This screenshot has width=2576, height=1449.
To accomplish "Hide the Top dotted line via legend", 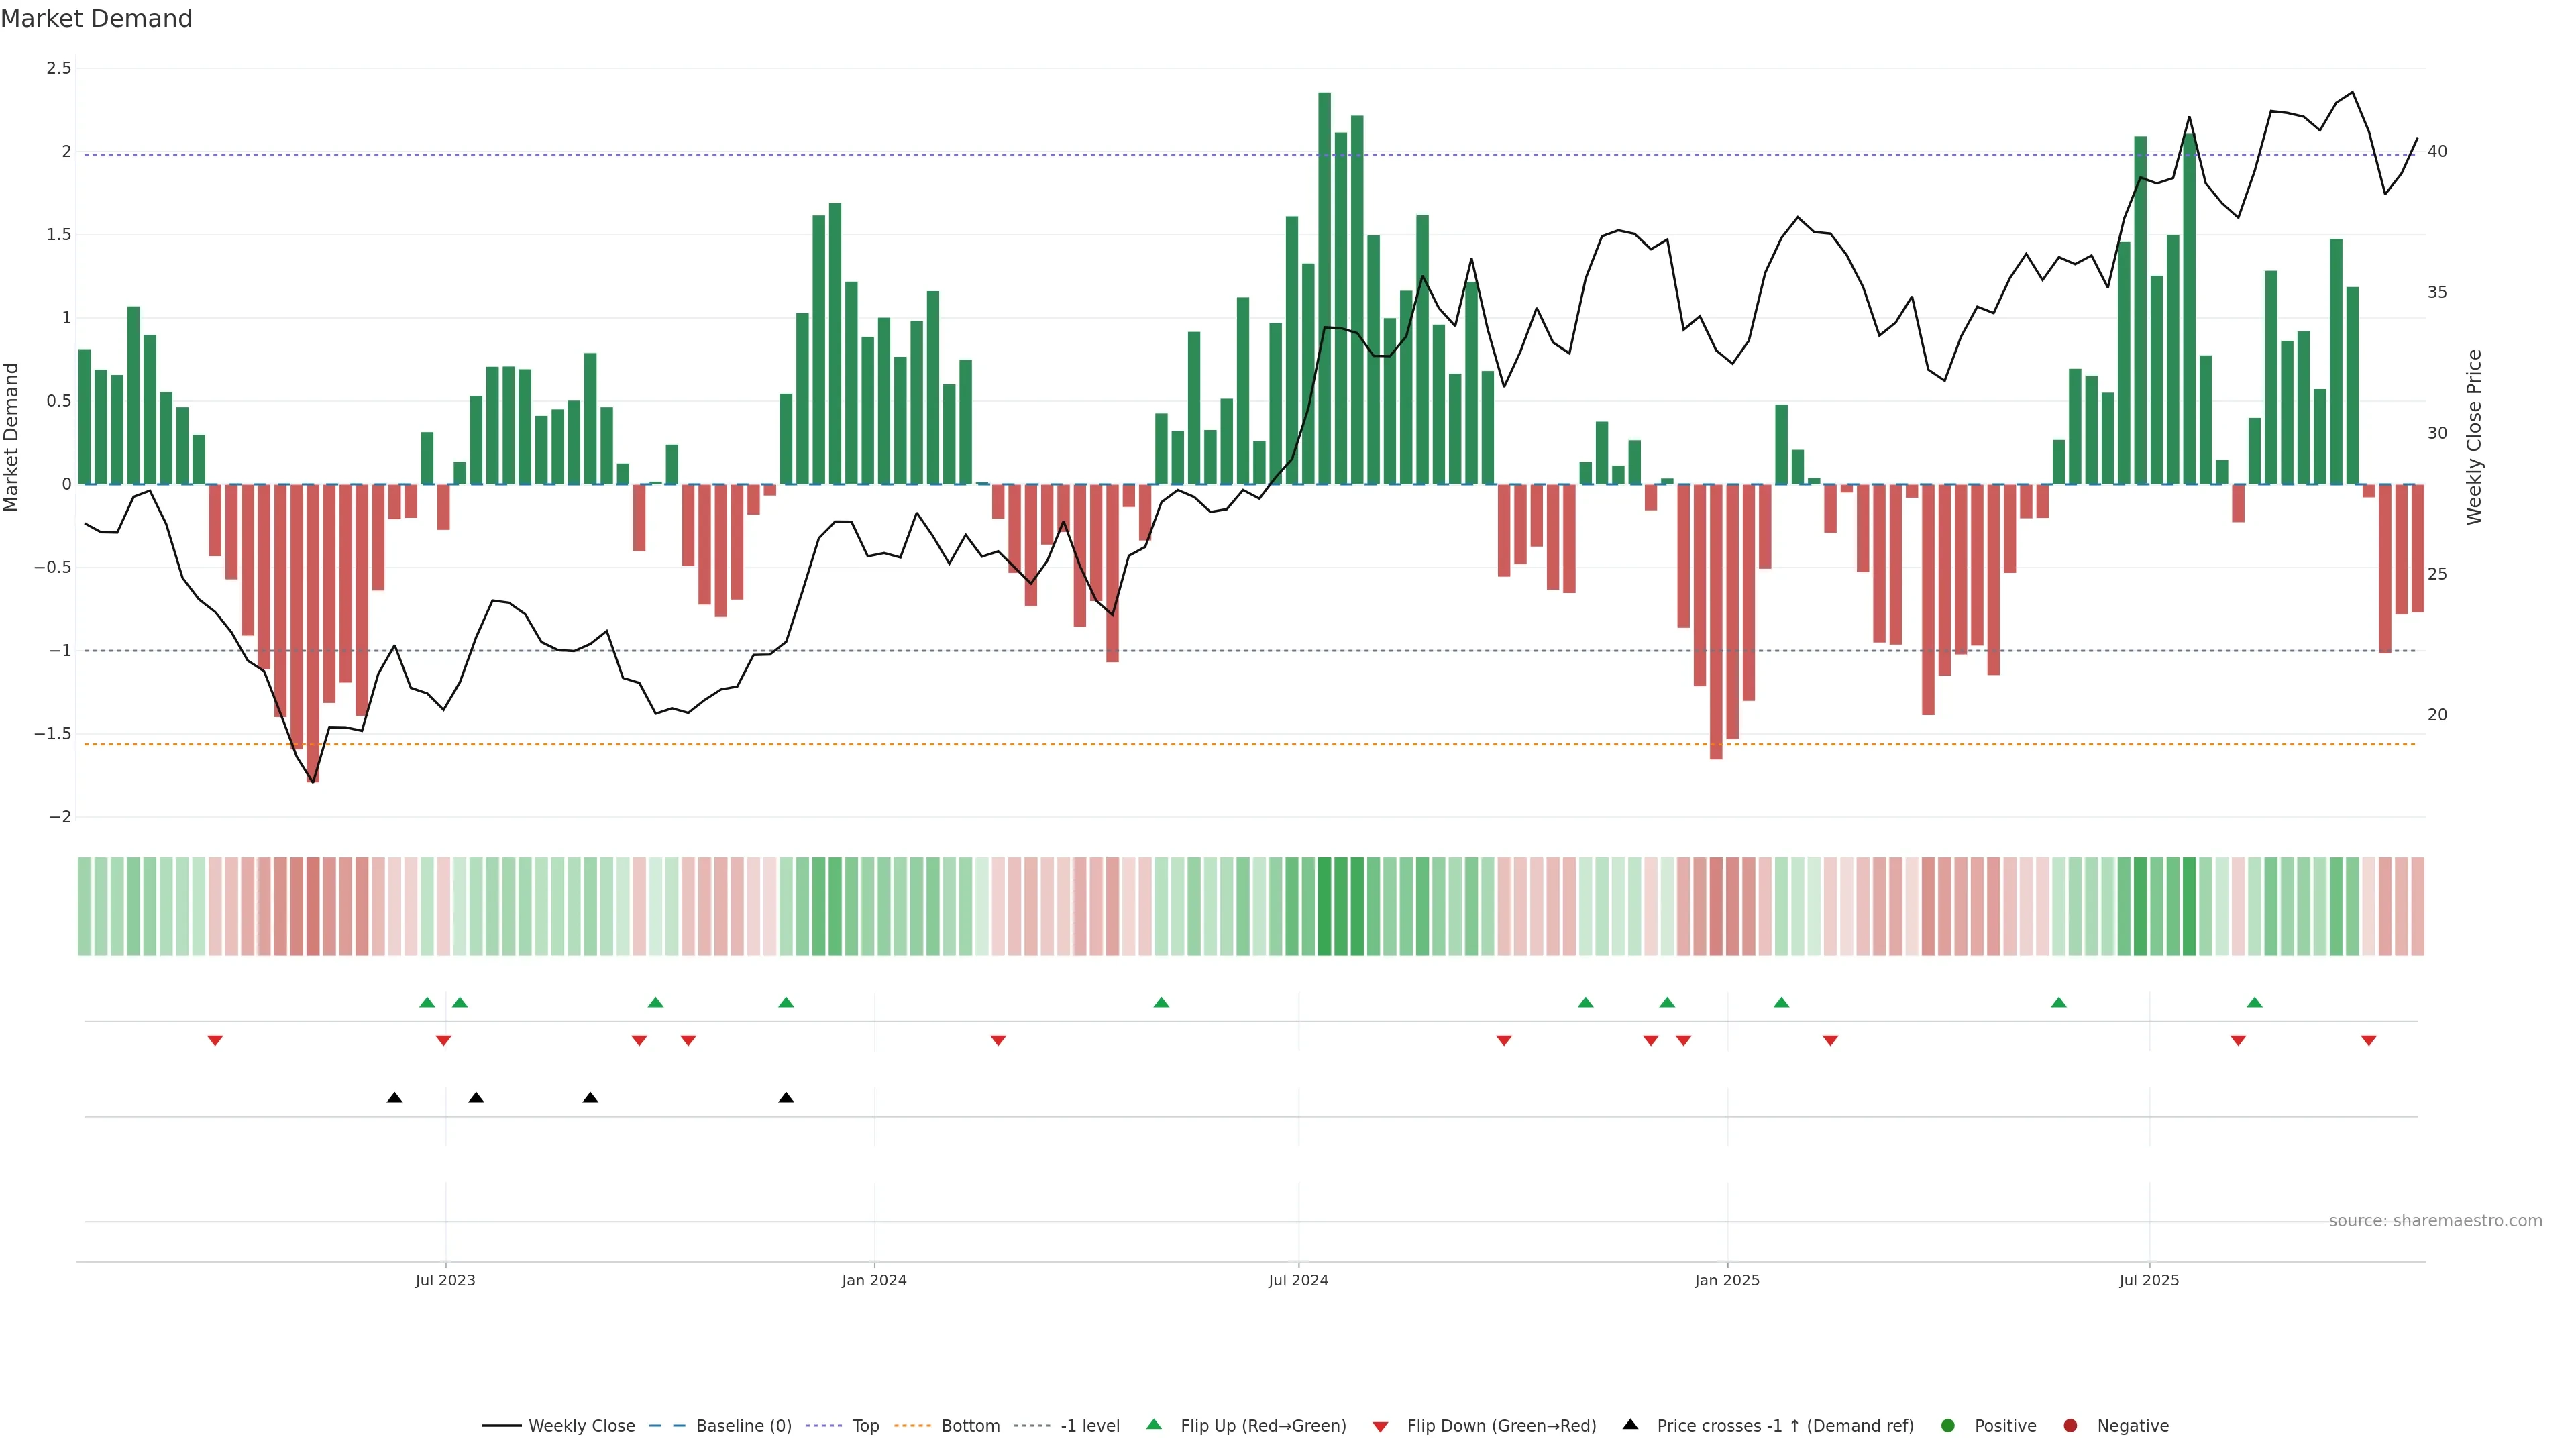I will (865, 1426).
